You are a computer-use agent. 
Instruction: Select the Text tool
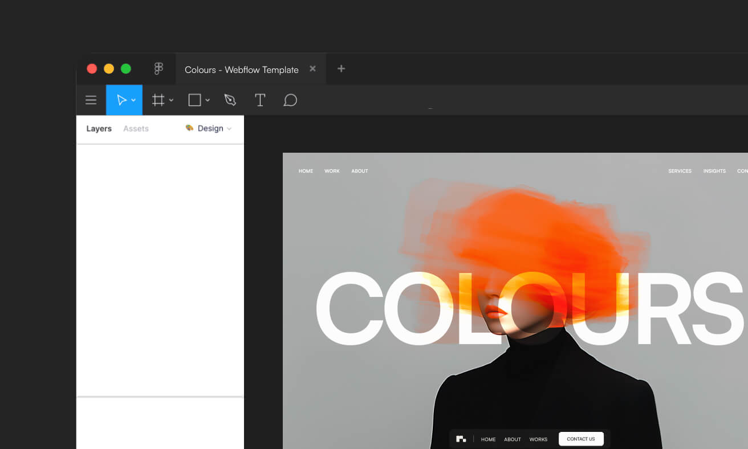(260, 100)
